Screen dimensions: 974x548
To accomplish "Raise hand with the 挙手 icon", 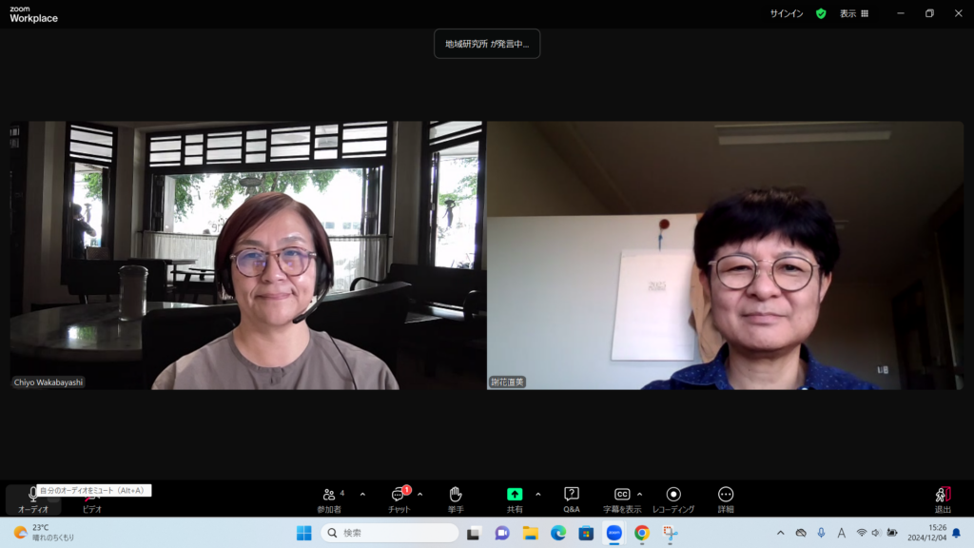I will tap(456, 499).
